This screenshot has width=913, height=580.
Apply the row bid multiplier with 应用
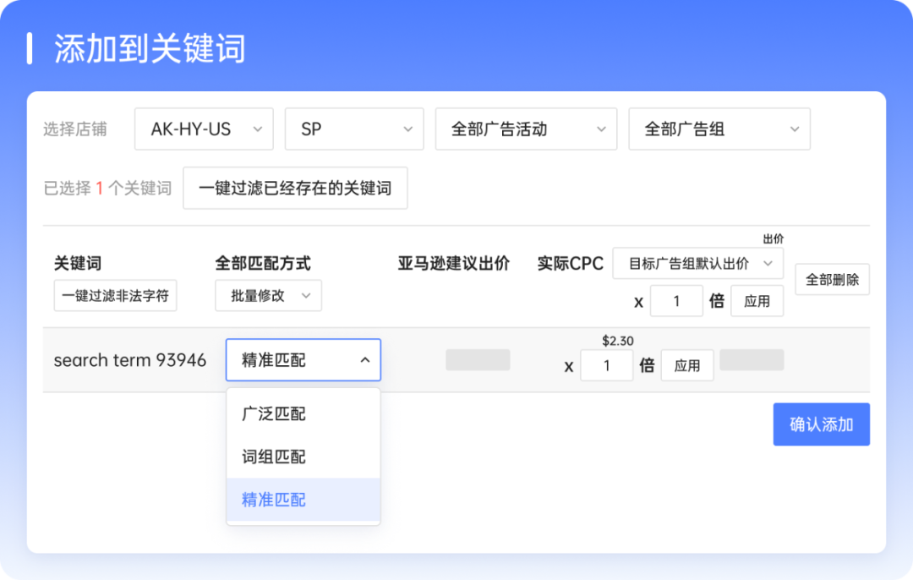[686, 364]
